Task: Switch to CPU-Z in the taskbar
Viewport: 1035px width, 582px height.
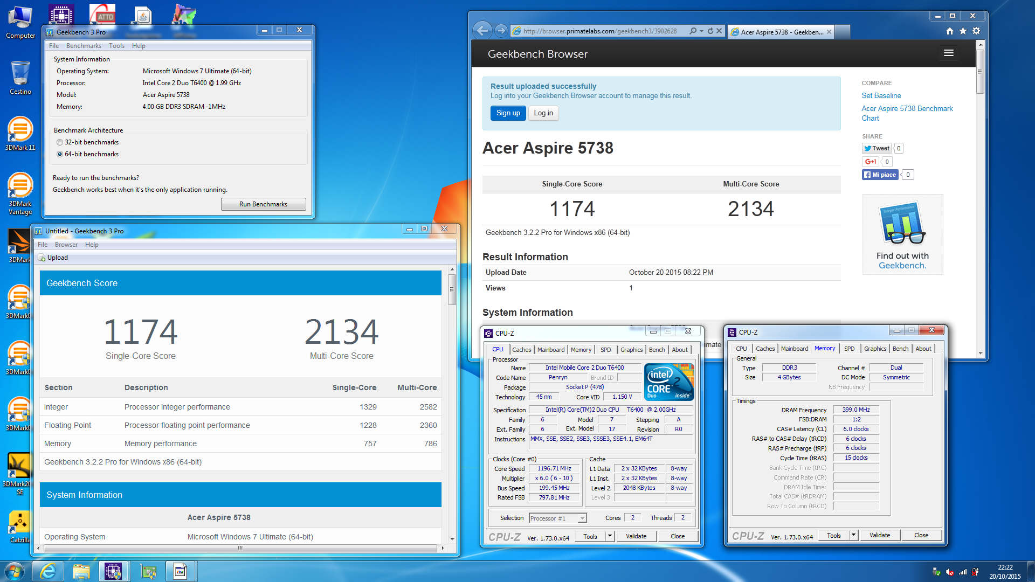Action: tap(113, 571)
